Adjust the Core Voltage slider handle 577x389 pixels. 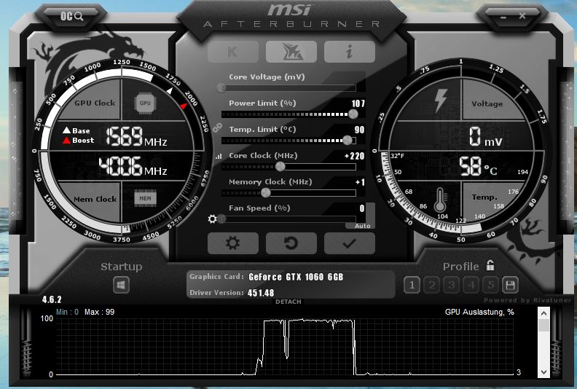[x=221, y=88]
